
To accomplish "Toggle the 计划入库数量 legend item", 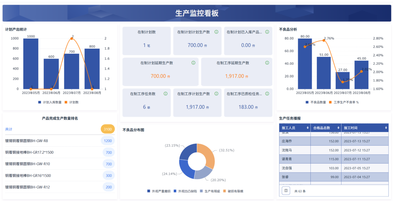I will pos(50,102).
